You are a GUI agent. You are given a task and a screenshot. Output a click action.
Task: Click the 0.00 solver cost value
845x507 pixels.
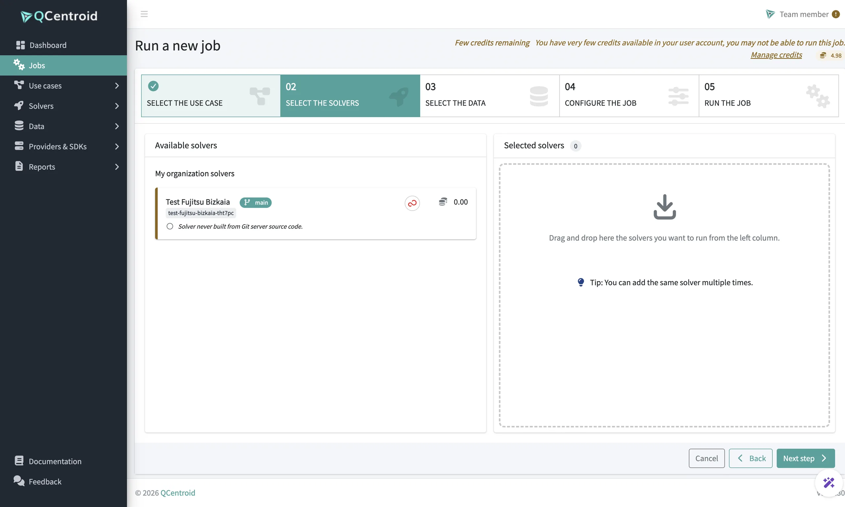[x=460, y=202]
